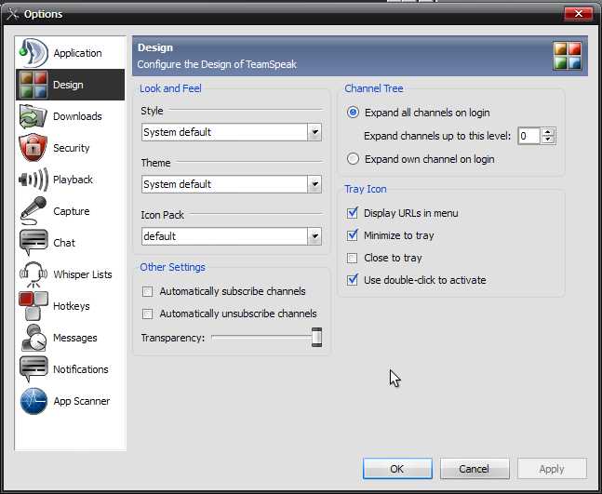Open the Icon Pack dropdown arrow
Image resolution: width=602 pixels, height=494 pixels.
point(314,236)
